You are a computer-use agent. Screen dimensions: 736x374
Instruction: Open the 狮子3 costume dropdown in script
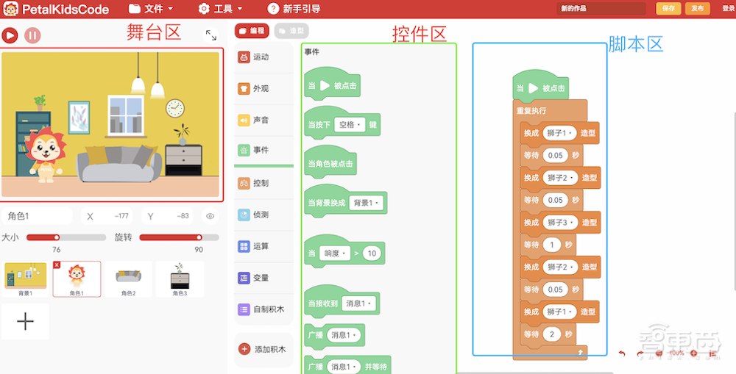559,223
